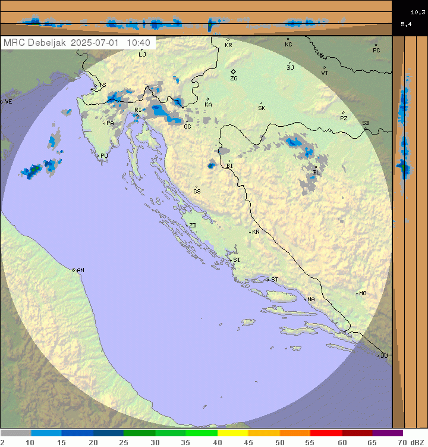
Task: Click the RI diamond city marker
Action: coord(137,115)
